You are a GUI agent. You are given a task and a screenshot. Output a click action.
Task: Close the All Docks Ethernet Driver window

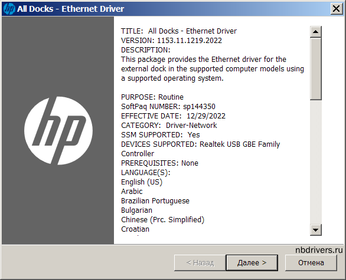coord(337,9)
